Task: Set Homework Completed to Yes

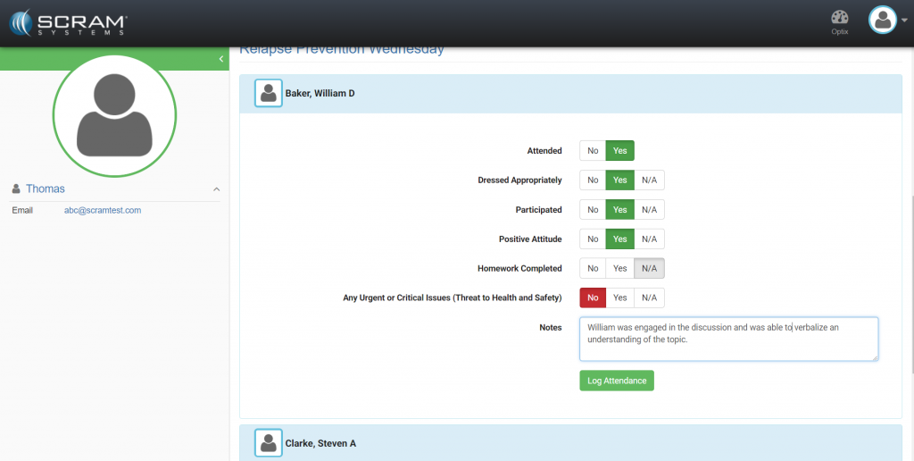Action: (619, 268)
